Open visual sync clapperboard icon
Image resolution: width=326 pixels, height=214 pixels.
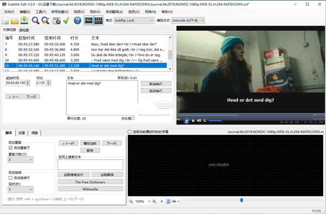coord(57,21)
